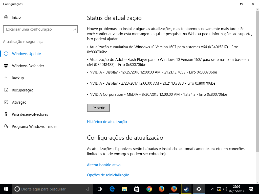Screen dimensions: 259x194
Task: Click the Para desenvolvedores tools icon
Action: pyautogui.click(x=6, y=114)
